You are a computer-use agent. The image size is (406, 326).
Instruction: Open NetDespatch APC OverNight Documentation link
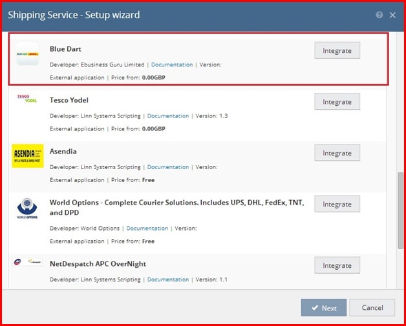click(x=168, y=280)
